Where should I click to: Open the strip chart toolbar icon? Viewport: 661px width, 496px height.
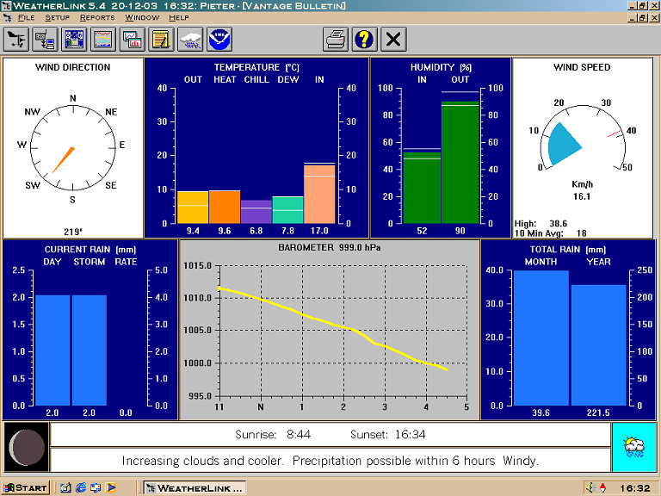point(103,40)
